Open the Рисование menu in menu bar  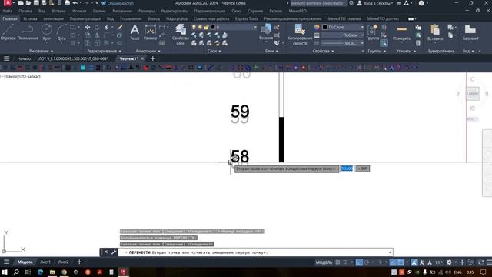122,11
